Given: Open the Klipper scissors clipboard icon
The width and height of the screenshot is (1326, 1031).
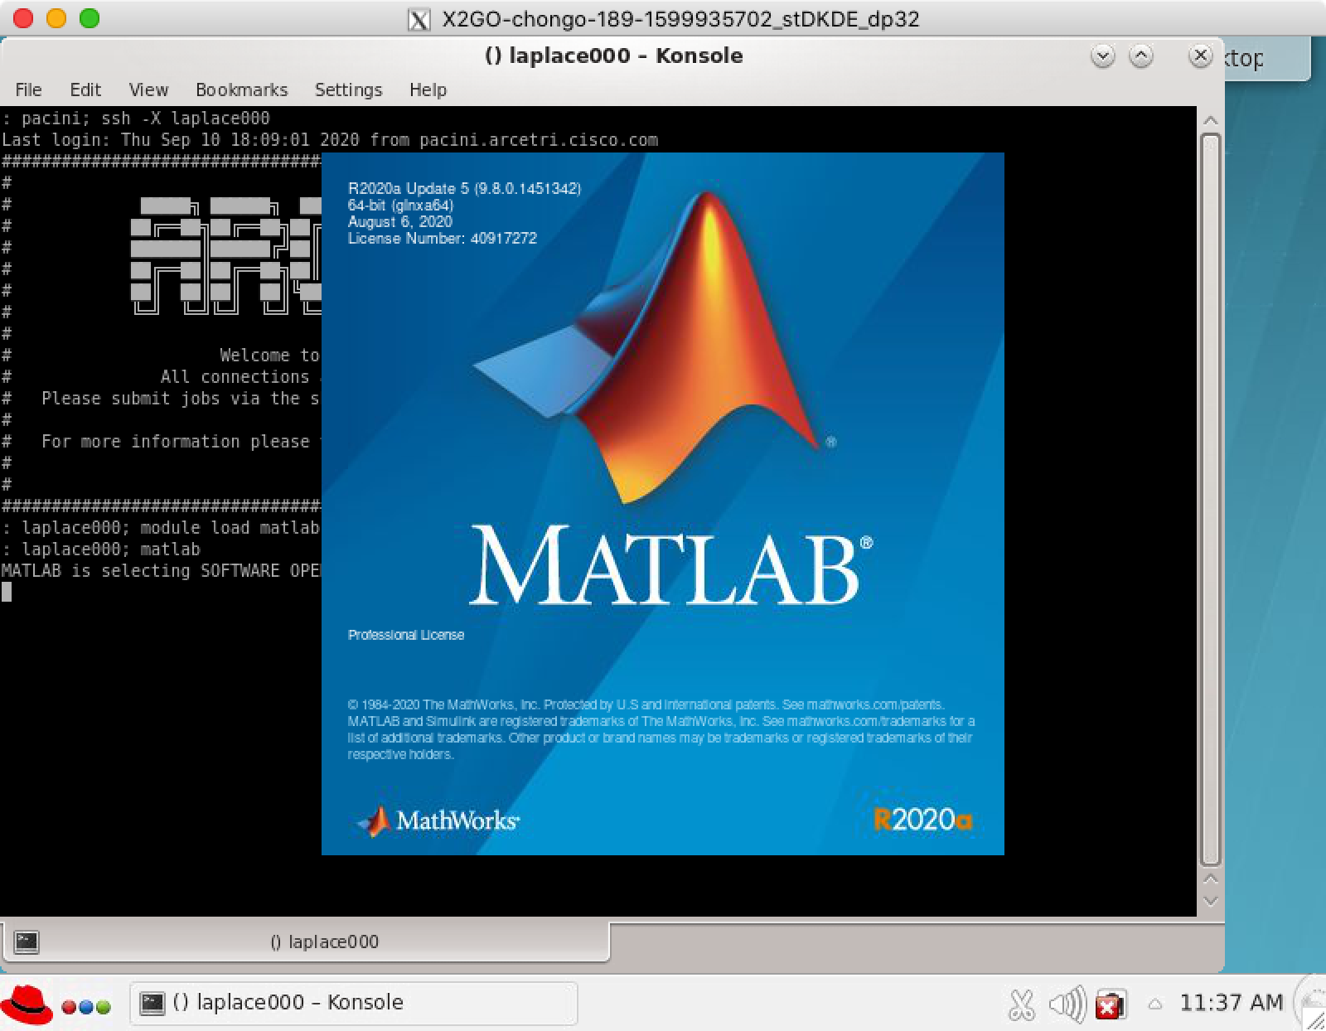Looking at the screenshot, I should pyautogui.click(x=1022, y=1004).
